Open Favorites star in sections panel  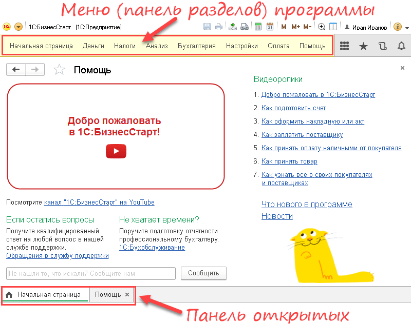pyautogui.click(x=363, y=46)
